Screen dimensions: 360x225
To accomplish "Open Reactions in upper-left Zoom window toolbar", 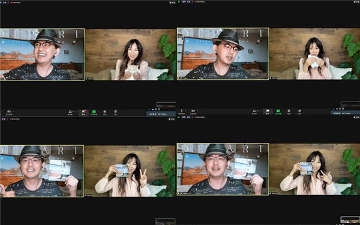I will (x=115, y=112).
